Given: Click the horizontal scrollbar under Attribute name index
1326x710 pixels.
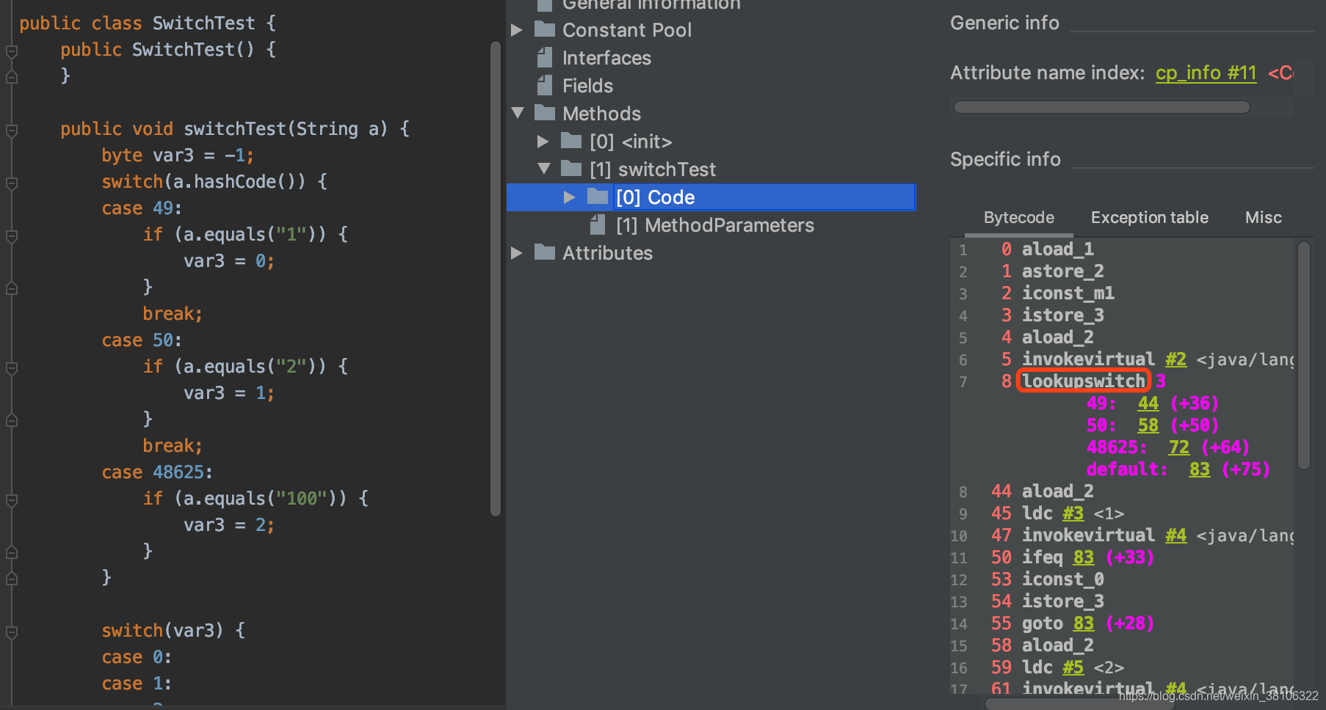Looking at the screenshot, I should click(1101, 107).
